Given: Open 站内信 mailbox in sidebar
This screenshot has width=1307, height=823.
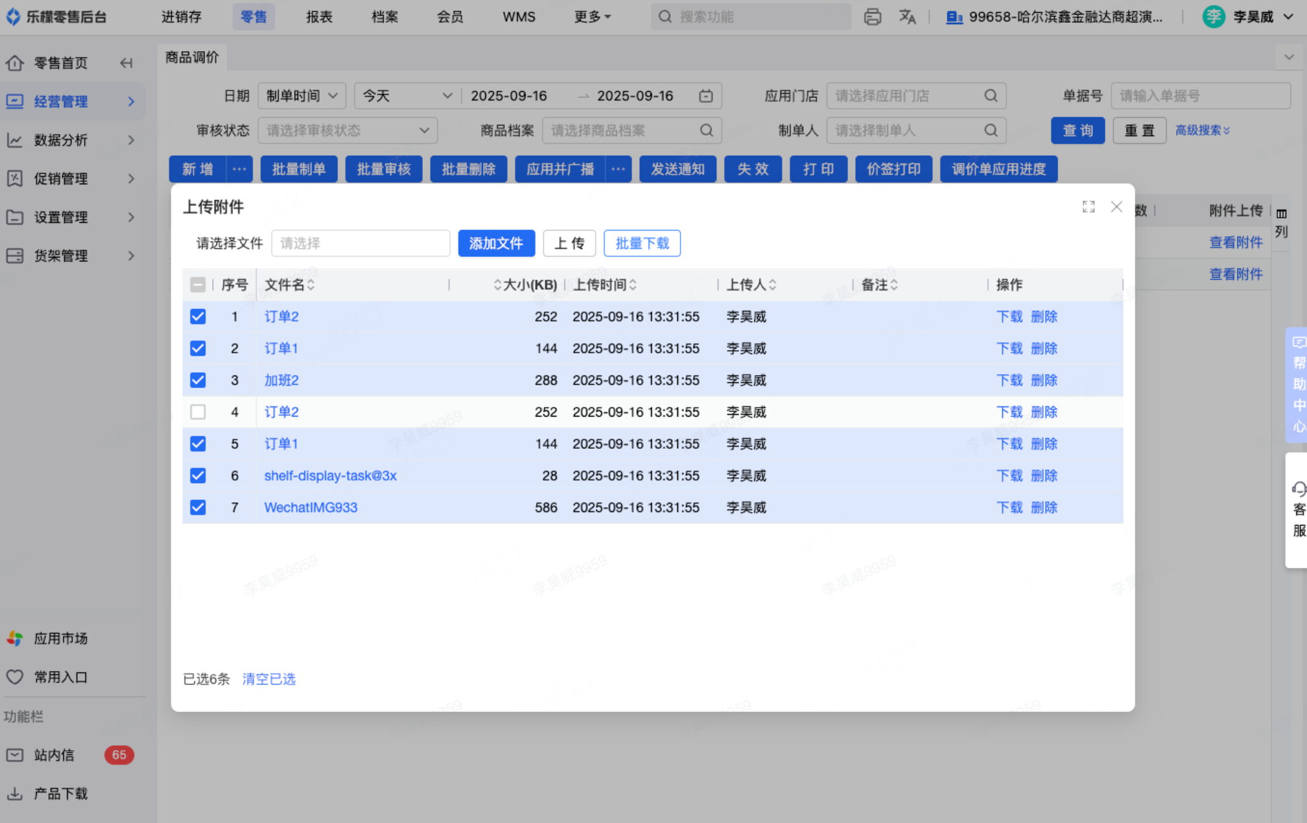Looking at the screenshot, I should coord(54,755).
